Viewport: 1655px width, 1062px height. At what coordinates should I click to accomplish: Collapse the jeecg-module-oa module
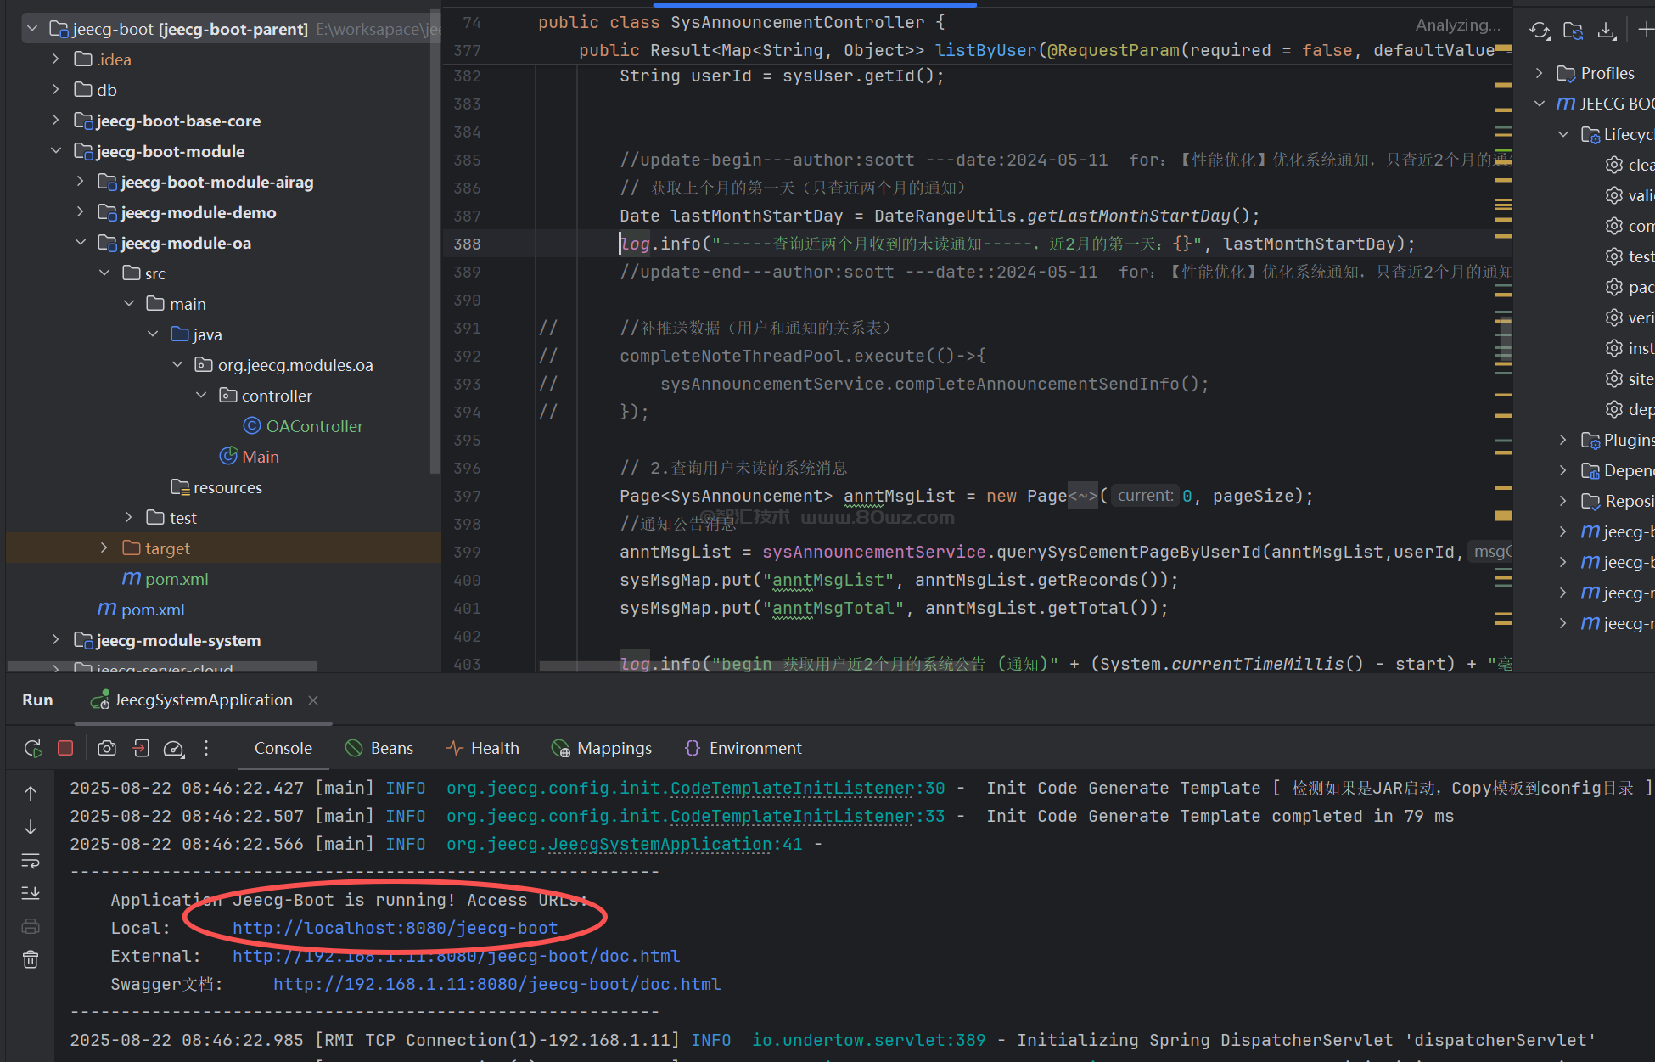[80, 243]
